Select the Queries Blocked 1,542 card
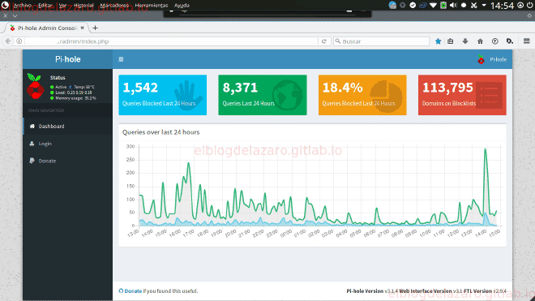Image resolution: width=535 pixels, height=301 pixels. [162, 95]
